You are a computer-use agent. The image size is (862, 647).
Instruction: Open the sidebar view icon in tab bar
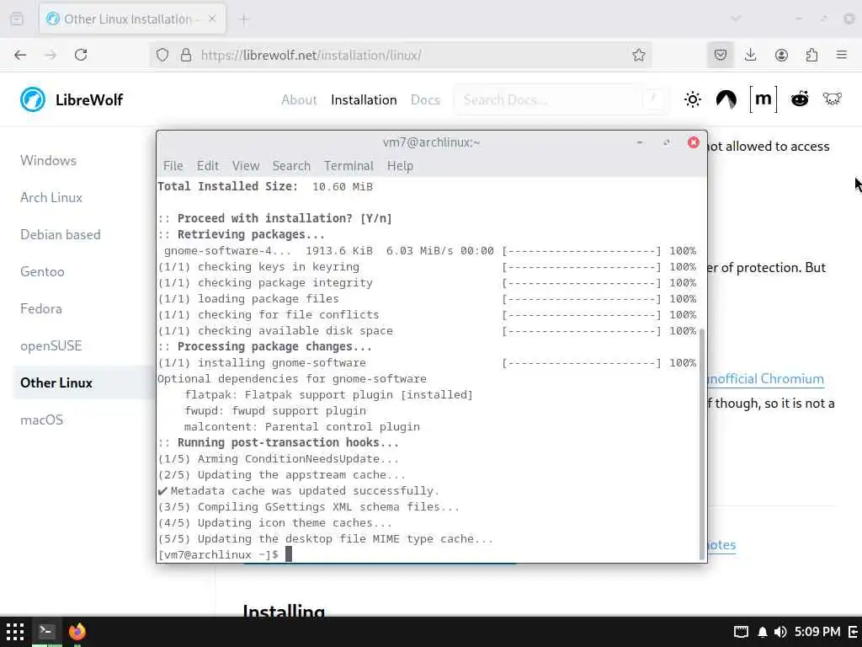17,19
